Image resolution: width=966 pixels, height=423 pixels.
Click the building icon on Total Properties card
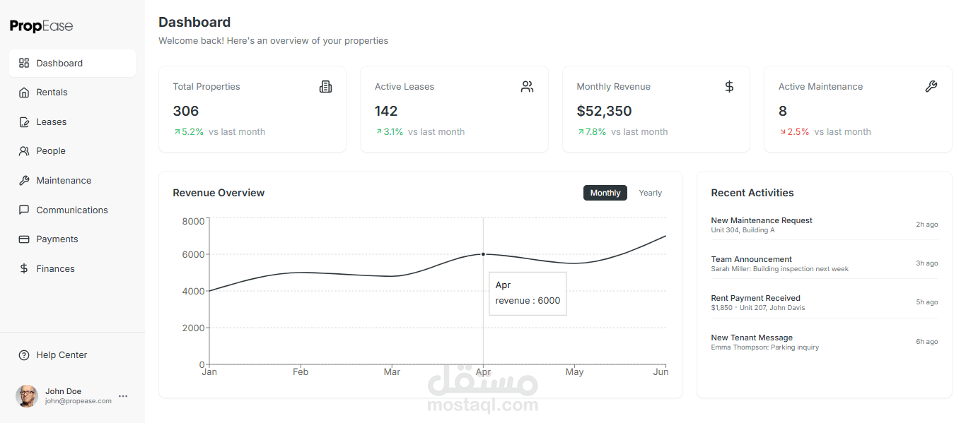(x=325, y=86)
